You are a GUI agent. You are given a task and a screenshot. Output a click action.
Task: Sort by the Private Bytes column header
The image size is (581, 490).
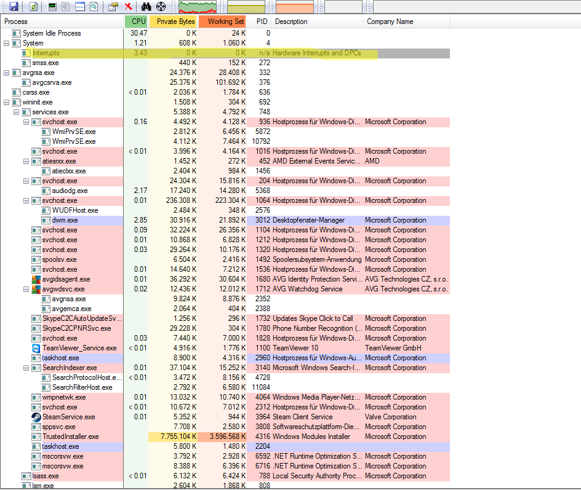[x=174, y=22]
